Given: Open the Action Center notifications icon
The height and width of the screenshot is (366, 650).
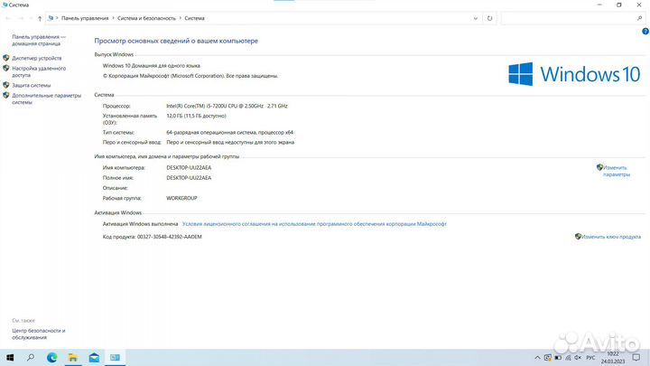Looking at the screenshot, I should (636, 358).
